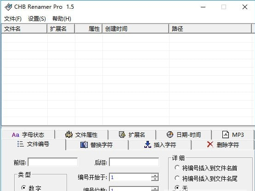The height and width of the screenshot is (191, 255).
Task: Focus the 后缀 input field
Action: tap(134, 162)
